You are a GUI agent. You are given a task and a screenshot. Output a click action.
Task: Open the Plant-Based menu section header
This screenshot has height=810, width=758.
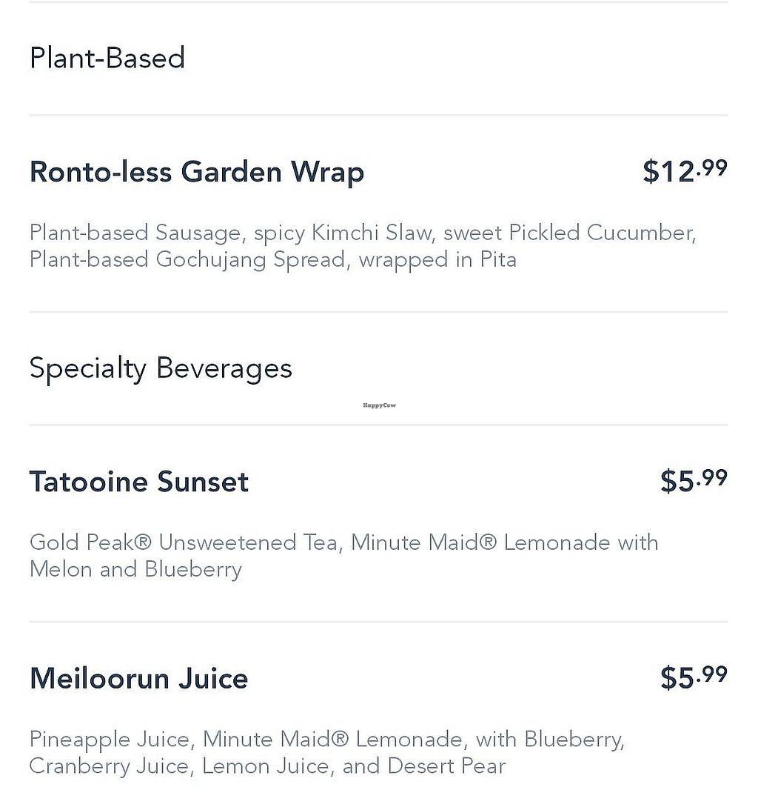click(107, 59)
